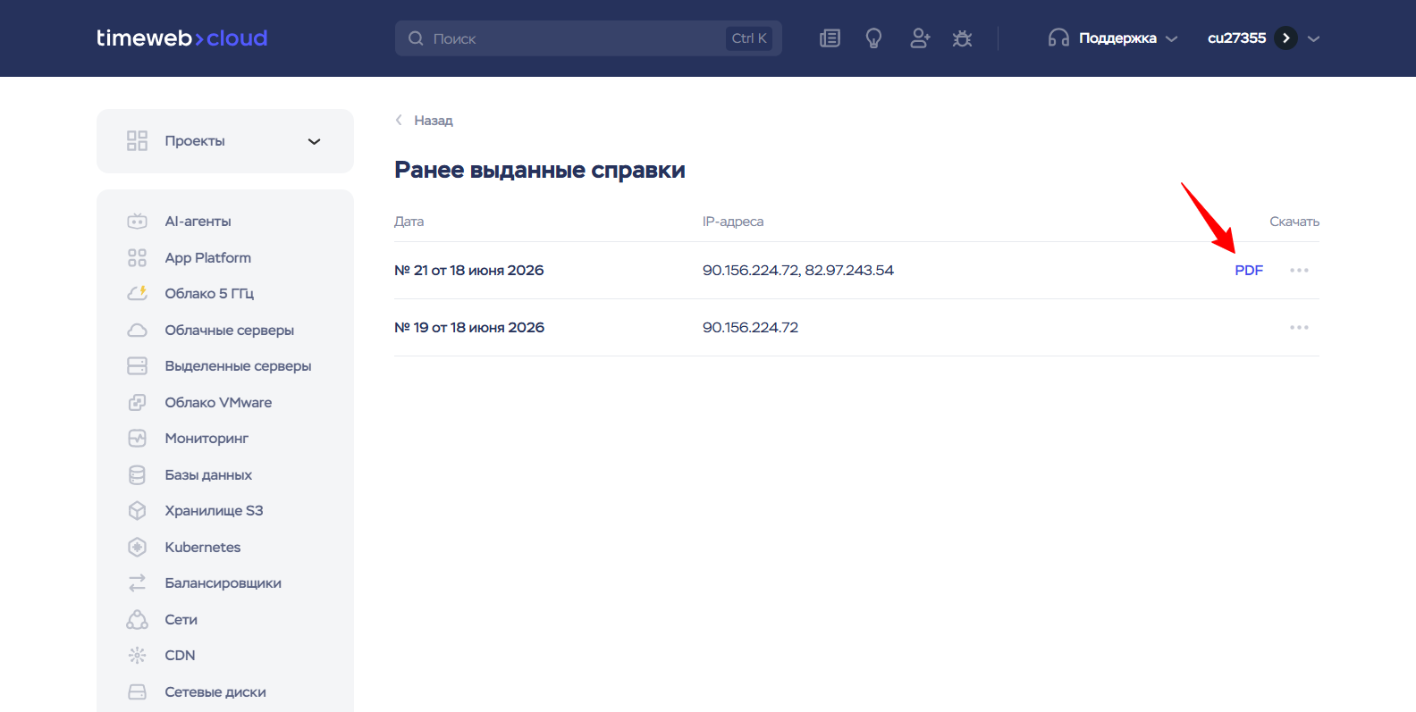
Task: Focus the Поиск search field
Action: click(588, 38)
